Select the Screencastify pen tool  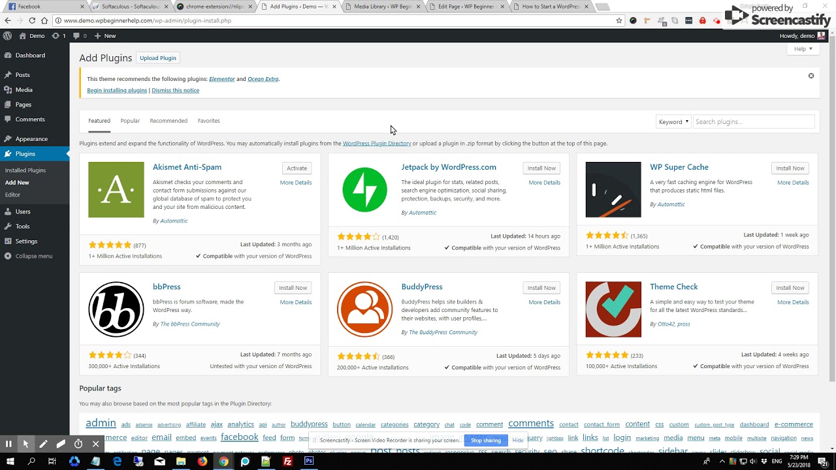click(x=43, y=444)
